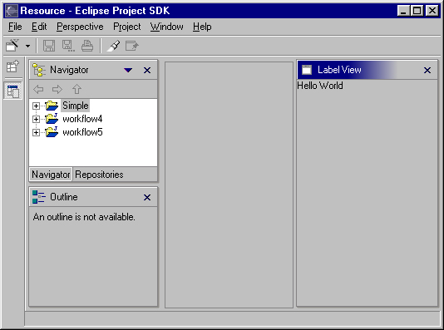Close the Label View

tap(427, 70)
